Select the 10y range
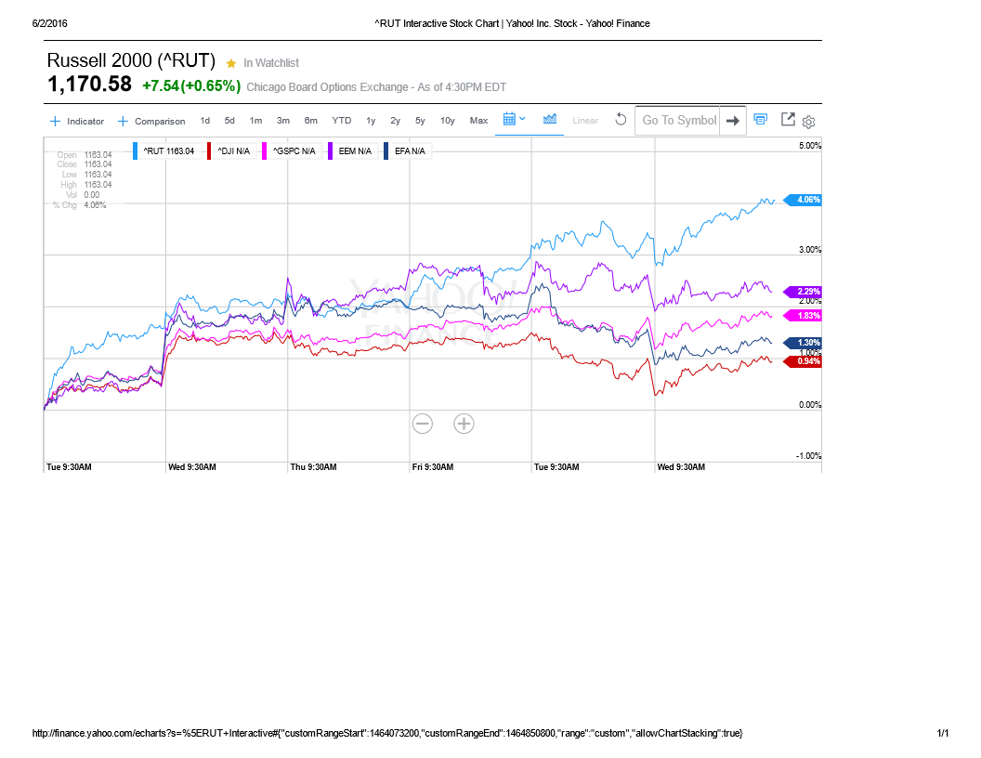 [448, 121]
